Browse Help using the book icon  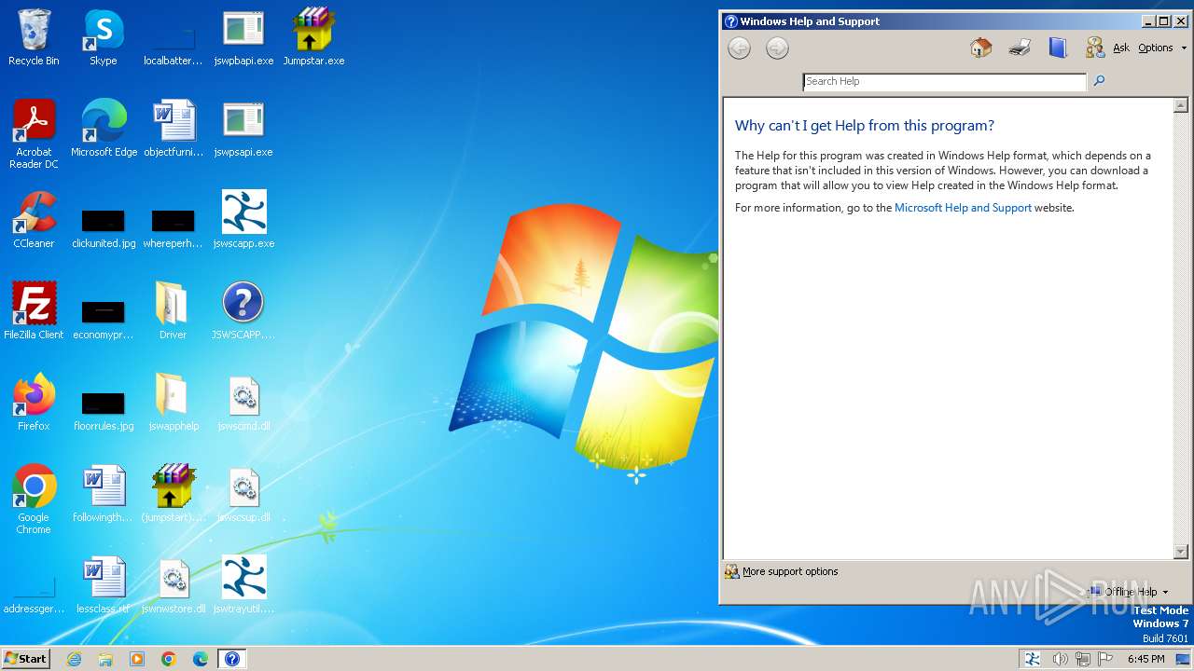1058,48
